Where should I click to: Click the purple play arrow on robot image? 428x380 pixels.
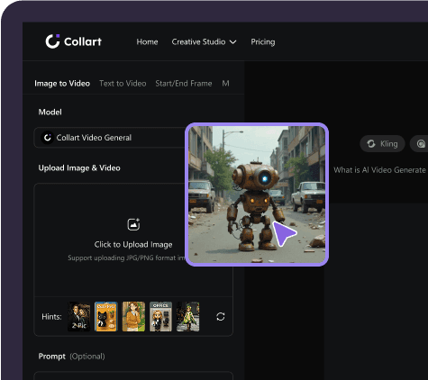(284, 234)
